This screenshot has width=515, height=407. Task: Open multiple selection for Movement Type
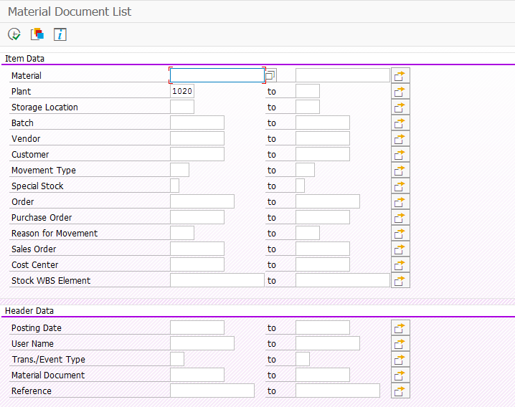point(400,171)
